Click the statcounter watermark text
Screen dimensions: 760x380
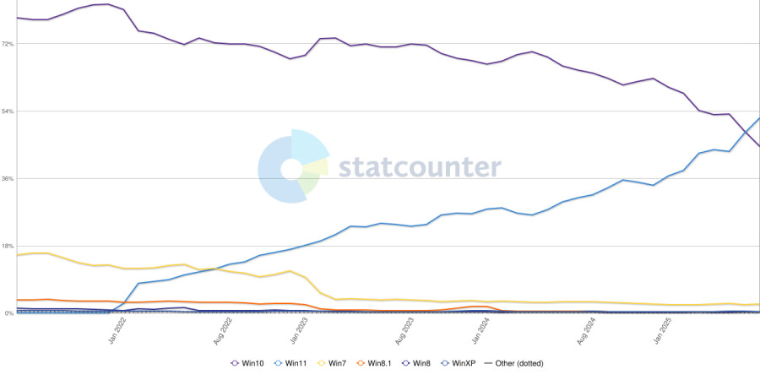[419, 167]
